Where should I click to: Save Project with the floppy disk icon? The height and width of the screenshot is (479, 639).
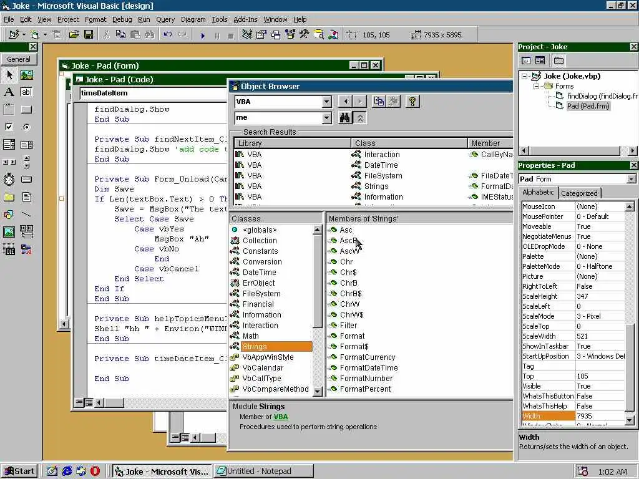(89, 35)
